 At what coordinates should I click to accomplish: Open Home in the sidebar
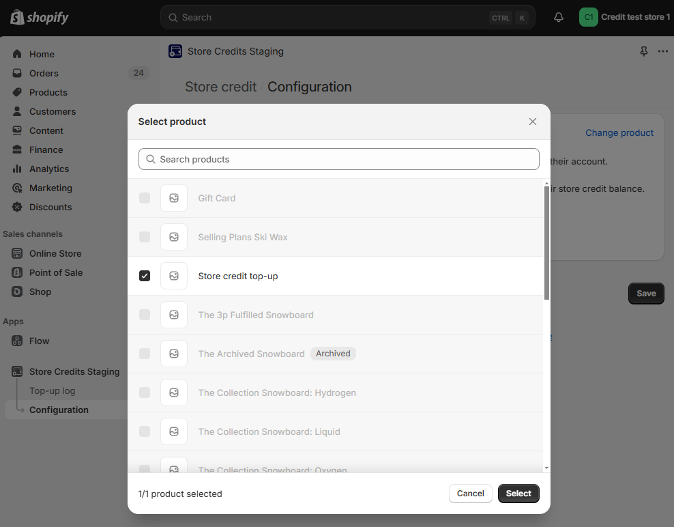tap(42, 54)
